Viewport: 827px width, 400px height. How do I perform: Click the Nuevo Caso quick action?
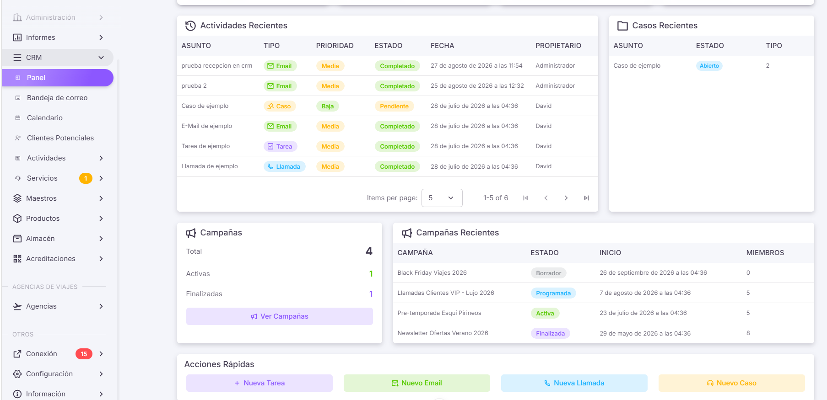[731, 383]
